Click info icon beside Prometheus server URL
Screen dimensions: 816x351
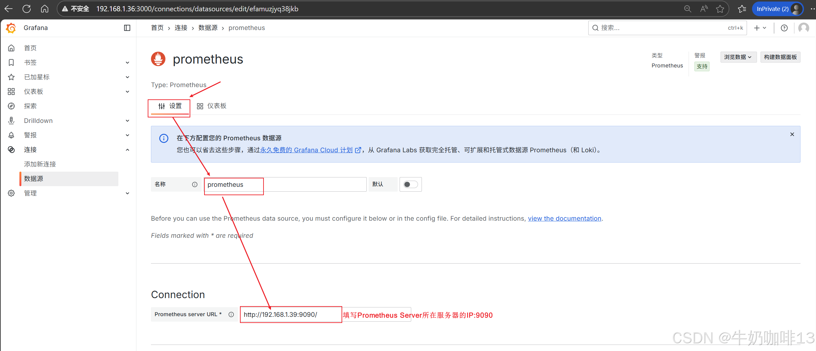click(231, 315)
